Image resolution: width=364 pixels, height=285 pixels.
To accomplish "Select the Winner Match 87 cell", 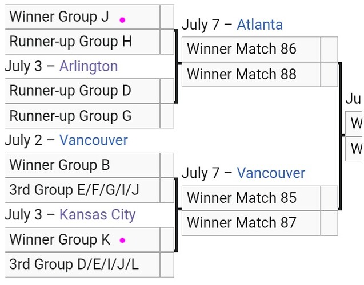I will (x=251, y=223).
